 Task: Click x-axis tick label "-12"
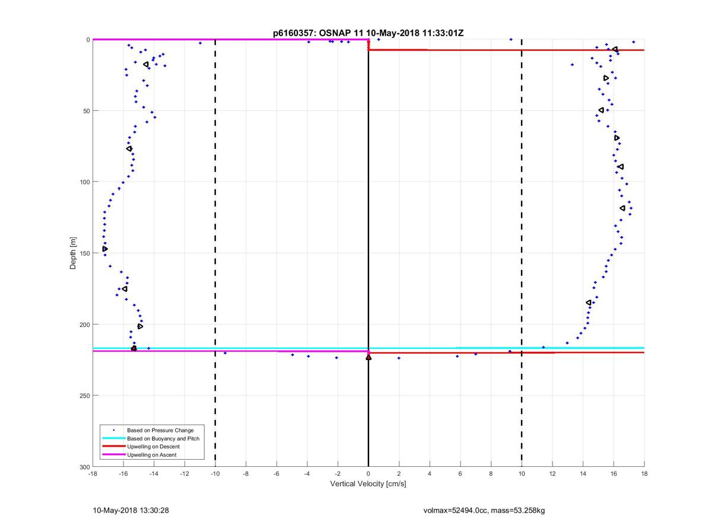pyautogui.click(x=185, y=474)
